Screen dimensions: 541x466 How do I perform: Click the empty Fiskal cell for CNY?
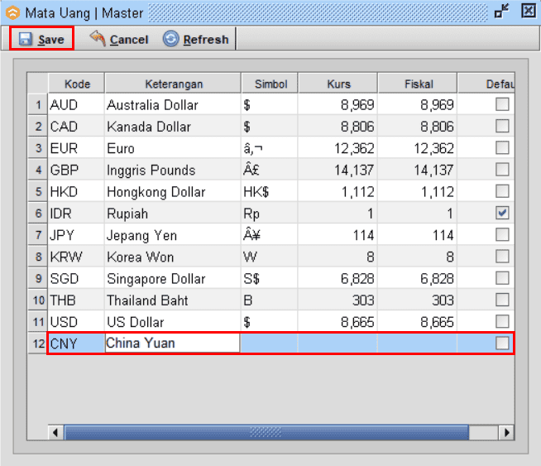(418, 343)
